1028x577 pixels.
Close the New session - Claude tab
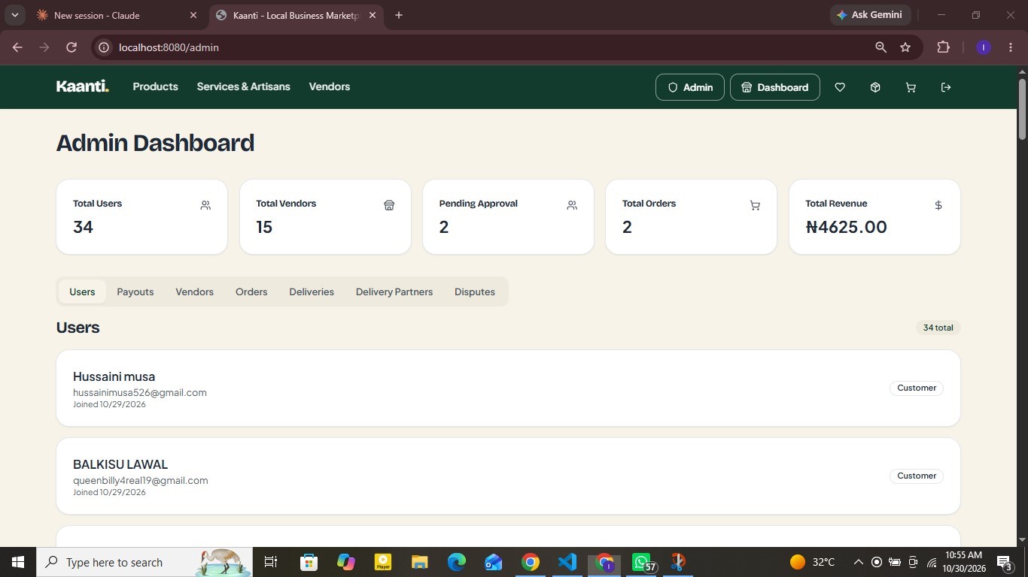(x=193, y=15)
